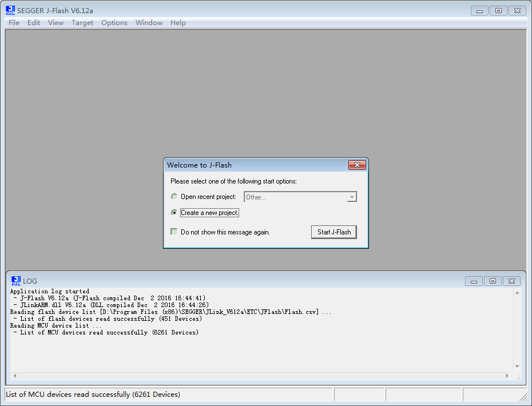Open the Options menu
The width and height of the screenshot is (532, 406).
point(114,23)
